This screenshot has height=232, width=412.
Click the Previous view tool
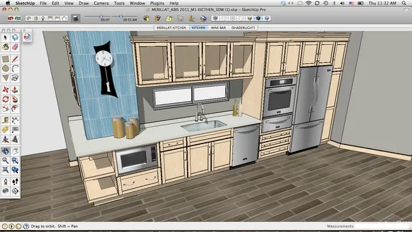(15, 170)
